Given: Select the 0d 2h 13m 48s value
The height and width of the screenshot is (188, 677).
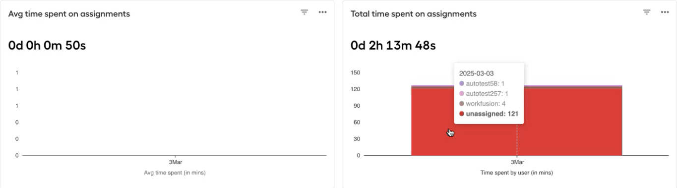Looking at the screenshot, I should 393,46.
